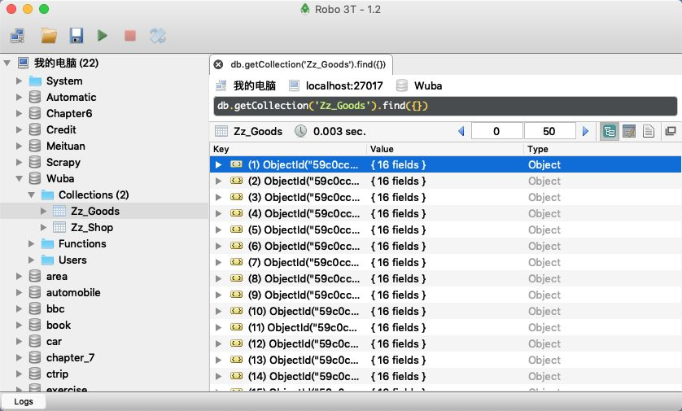Save script with floppy disk icon
This screenshot has height=411, width=682.
point(77,36)
